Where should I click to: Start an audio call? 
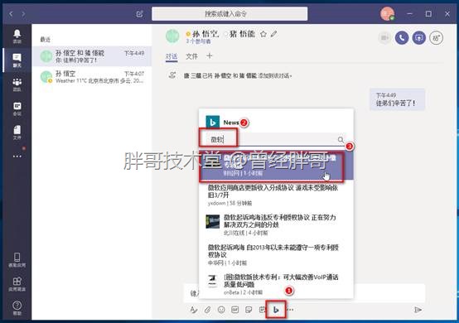[x=402, y=38]
